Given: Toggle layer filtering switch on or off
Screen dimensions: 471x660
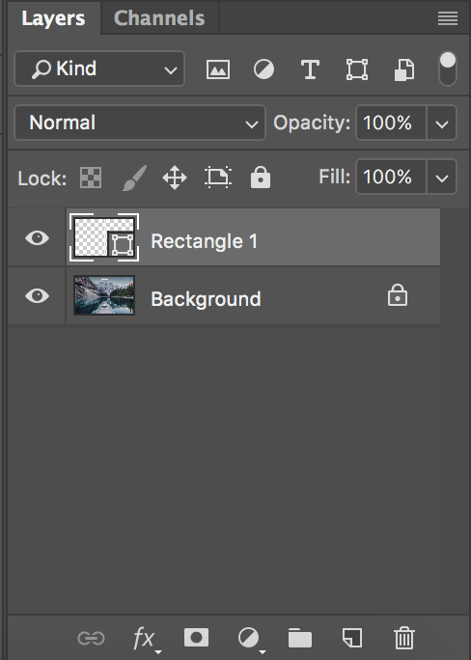Looking at the screenshot, I should coord(448,69).
